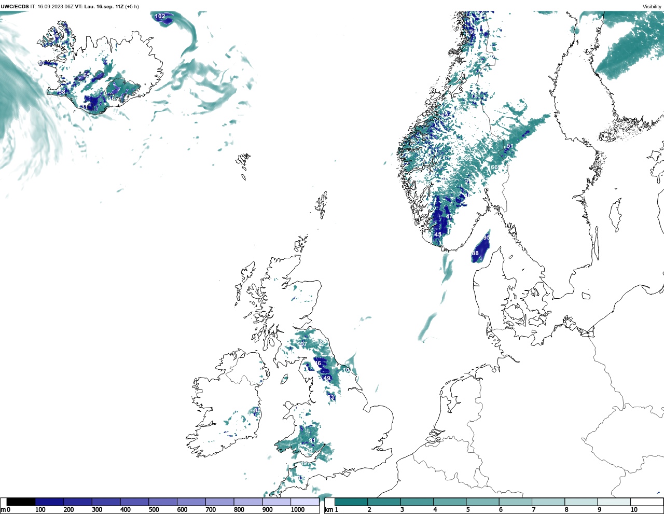The image size is (664, 514).
Task: Click the 'UWC/ECDS' header label
Action: [15, 7]
